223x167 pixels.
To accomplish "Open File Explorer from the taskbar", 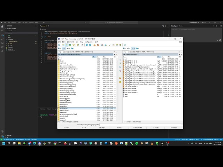I will (19, 143).
